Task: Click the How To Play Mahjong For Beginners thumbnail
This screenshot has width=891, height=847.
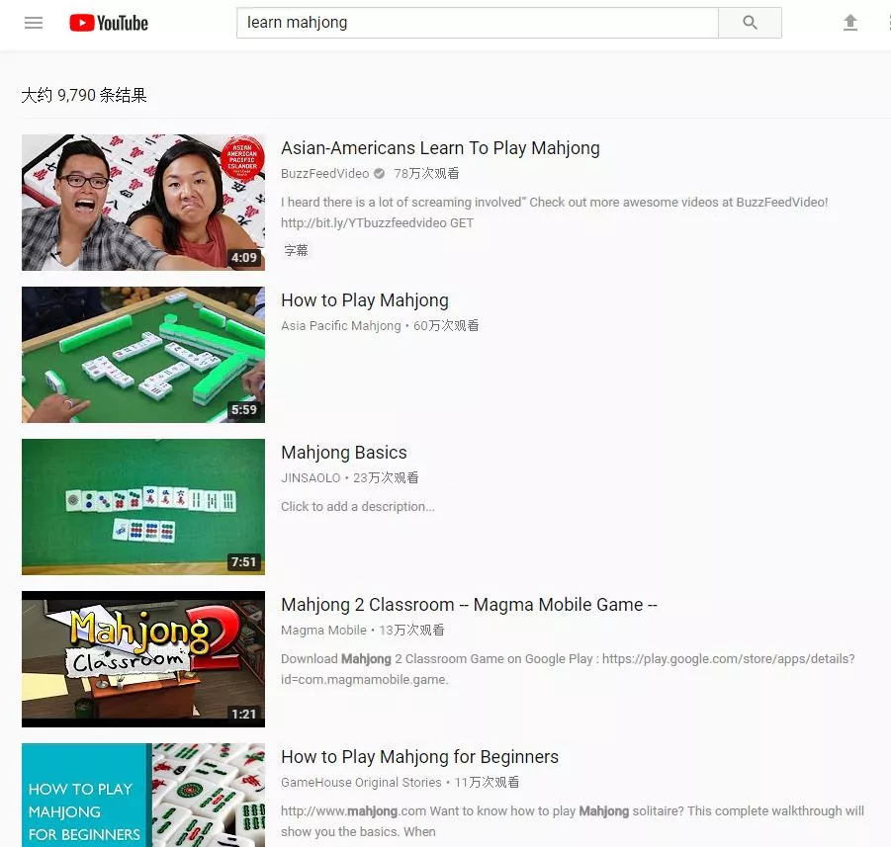Action: 143,796
